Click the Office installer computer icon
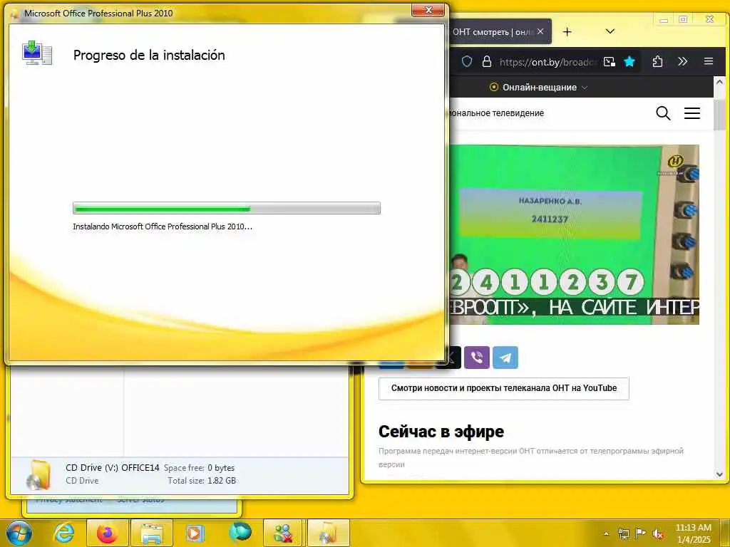Image resolution: width=730 pixels, height=547 pixels. [x=37, y=53]
